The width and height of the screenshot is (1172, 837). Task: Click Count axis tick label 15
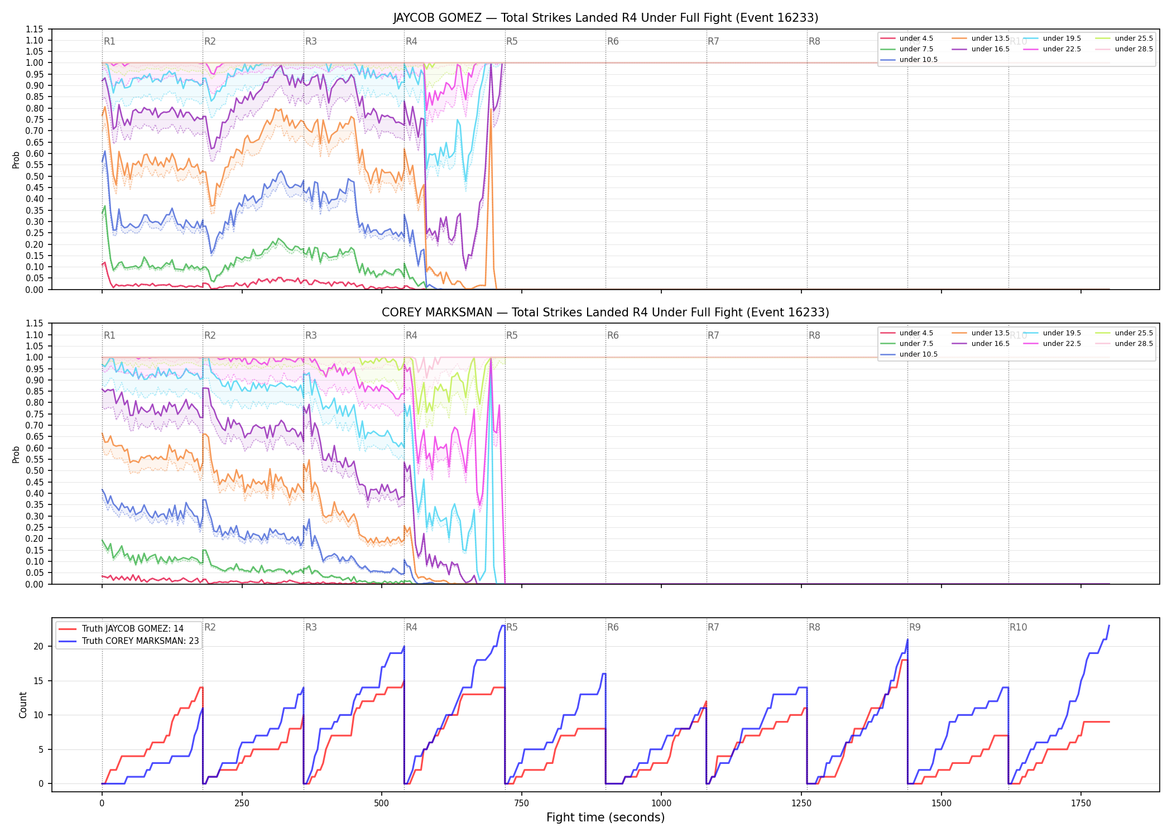[x=39, y=681]
